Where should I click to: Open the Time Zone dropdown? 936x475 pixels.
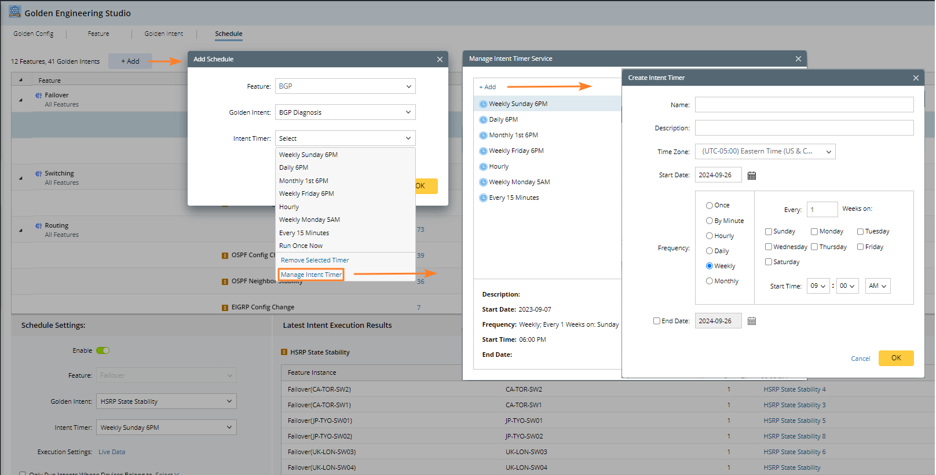point(765,152)
